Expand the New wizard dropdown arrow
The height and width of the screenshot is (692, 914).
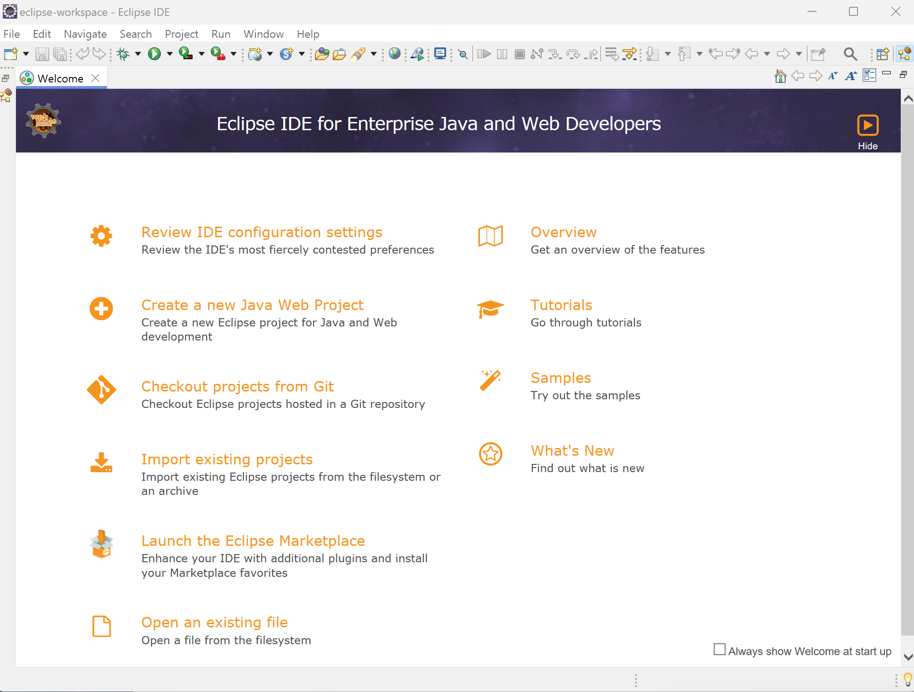point(26,54)
